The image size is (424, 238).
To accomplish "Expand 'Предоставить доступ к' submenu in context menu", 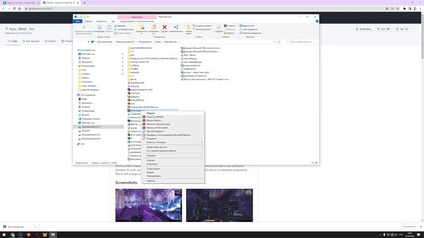I will [173, 147].
